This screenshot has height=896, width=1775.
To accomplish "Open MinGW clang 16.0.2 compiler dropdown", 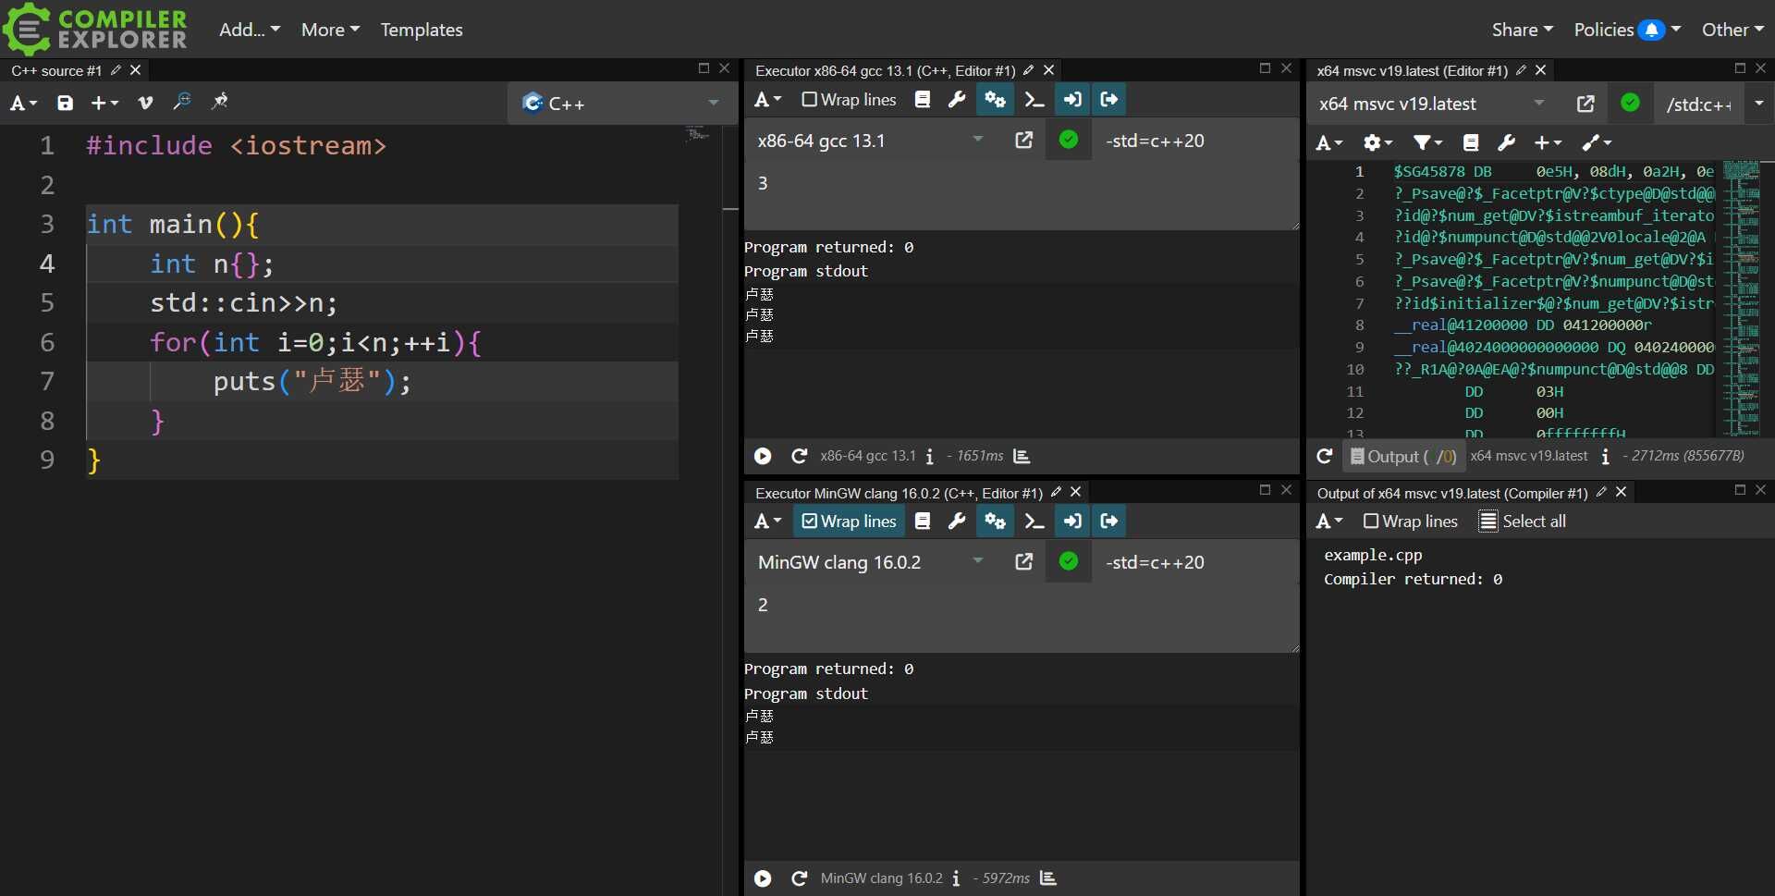I will (x=871, y=562).
